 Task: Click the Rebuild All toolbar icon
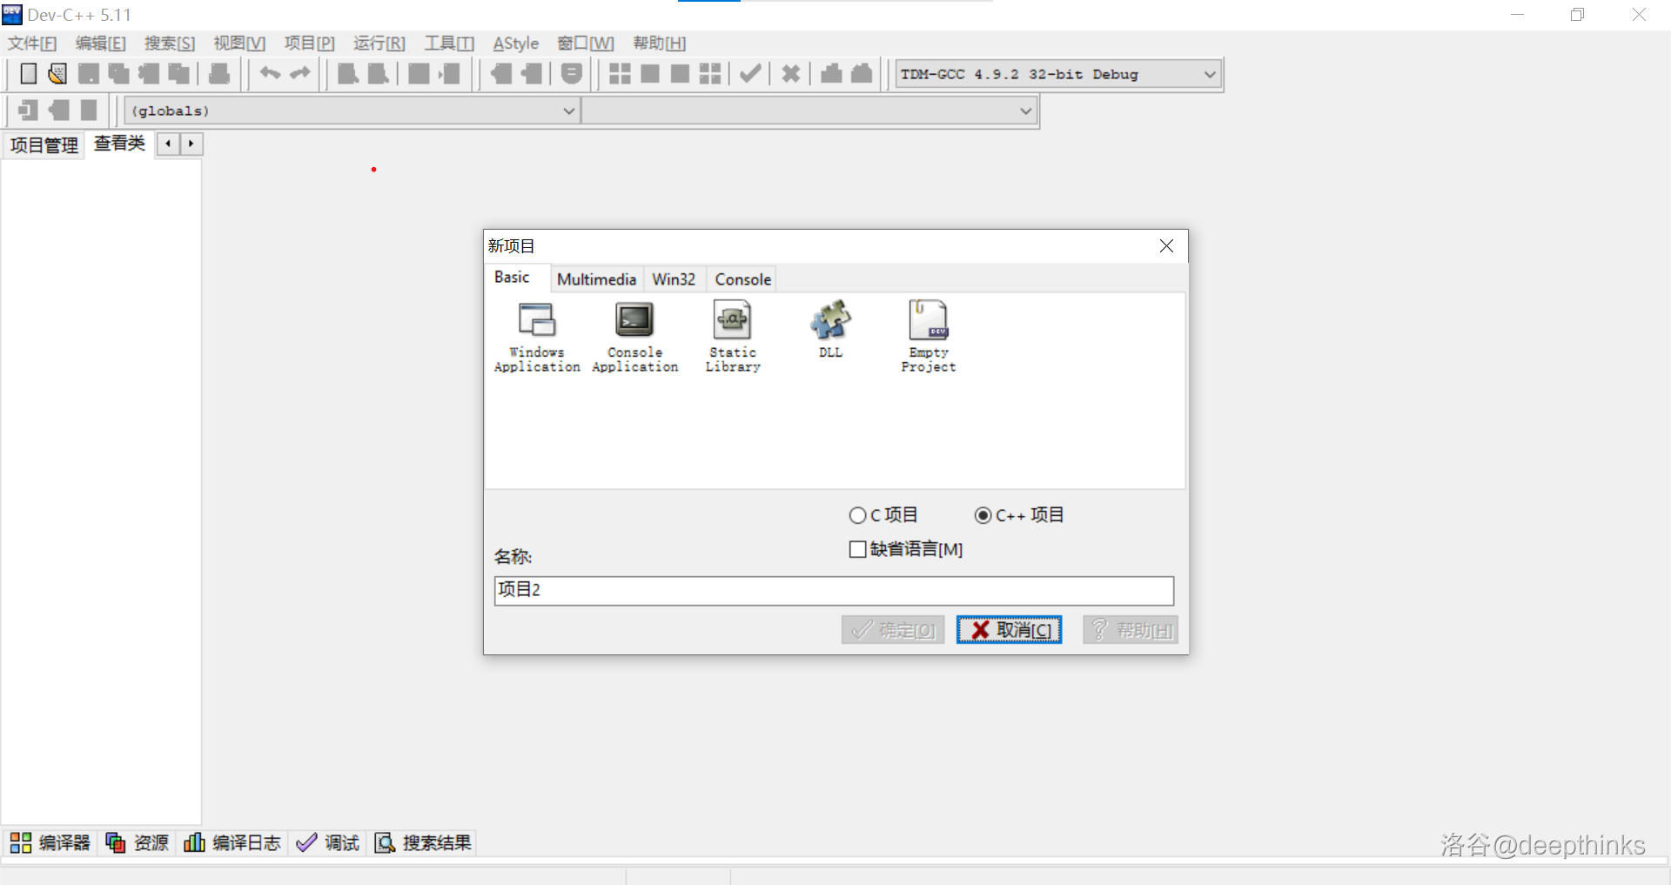710,74
